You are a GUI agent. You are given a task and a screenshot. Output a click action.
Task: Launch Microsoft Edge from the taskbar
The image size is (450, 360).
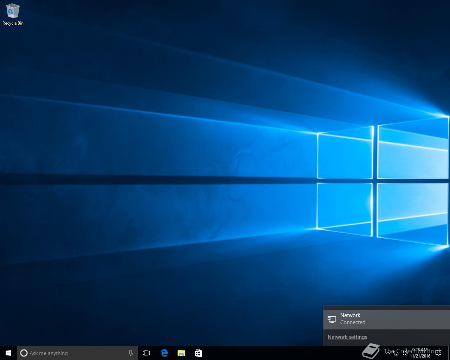coord(164,353)
